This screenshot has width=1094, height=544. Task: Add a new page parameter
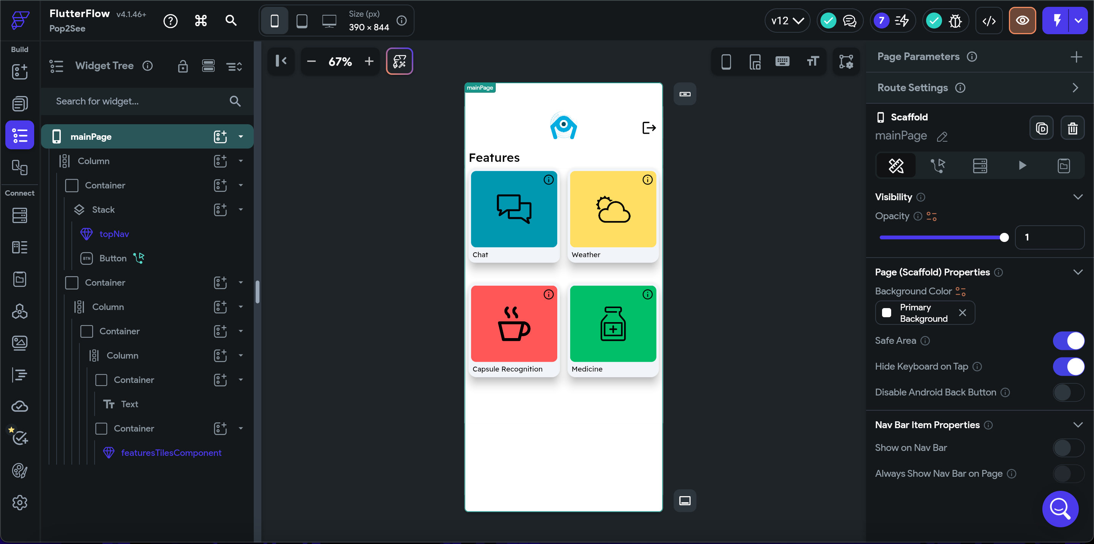click(1076, 57)
